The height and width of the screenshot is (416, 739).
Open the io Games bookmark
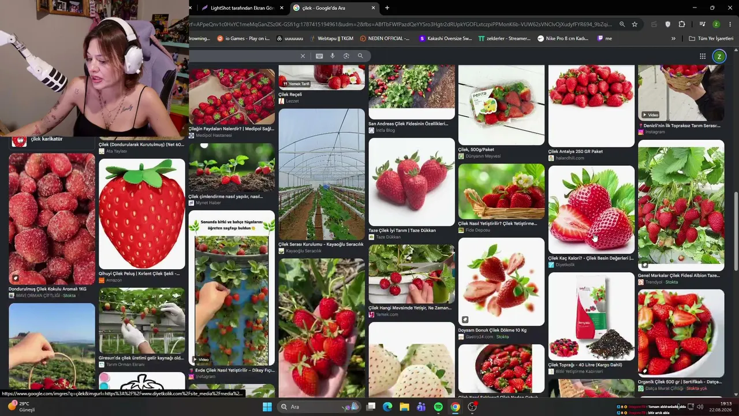[243, 39]
